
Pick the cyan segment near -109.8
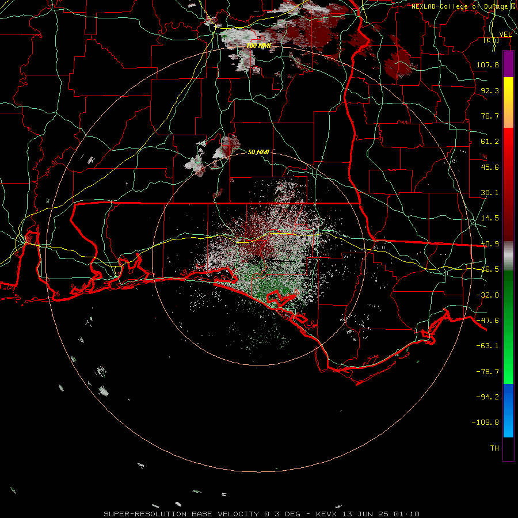508,425
